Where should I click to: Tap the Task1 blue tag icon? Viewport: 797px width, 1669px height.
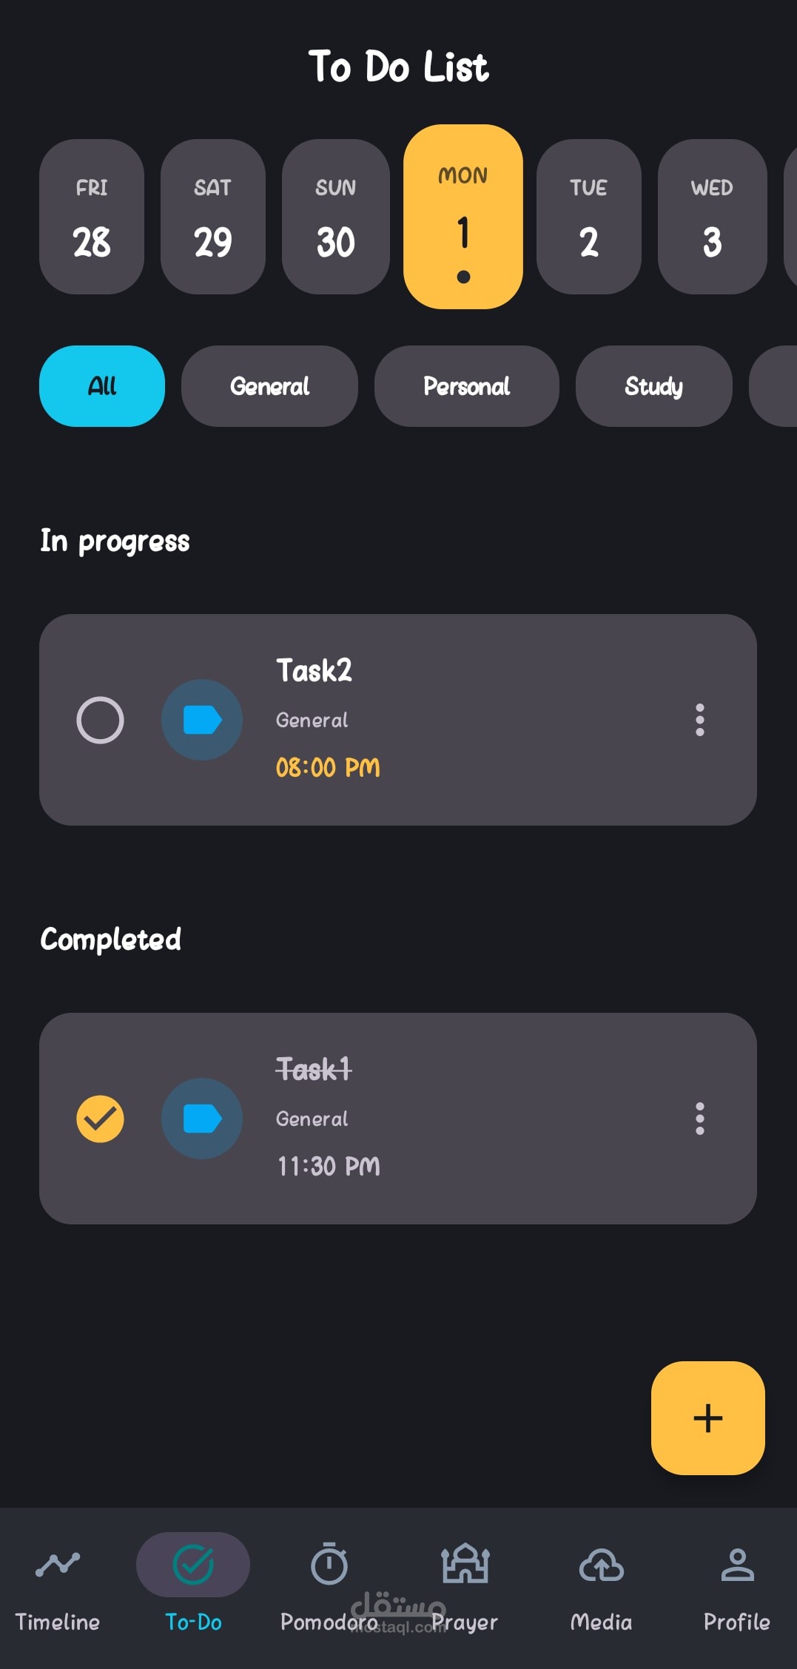[x=202, y=1119]
